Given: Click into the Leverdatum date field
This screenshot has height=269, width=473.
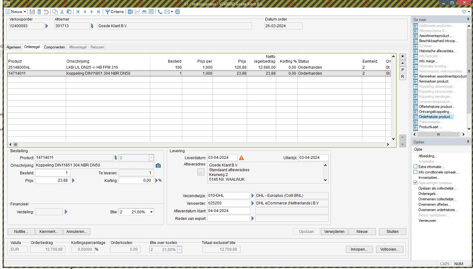Looking at the screenshot, I should 222,158.
